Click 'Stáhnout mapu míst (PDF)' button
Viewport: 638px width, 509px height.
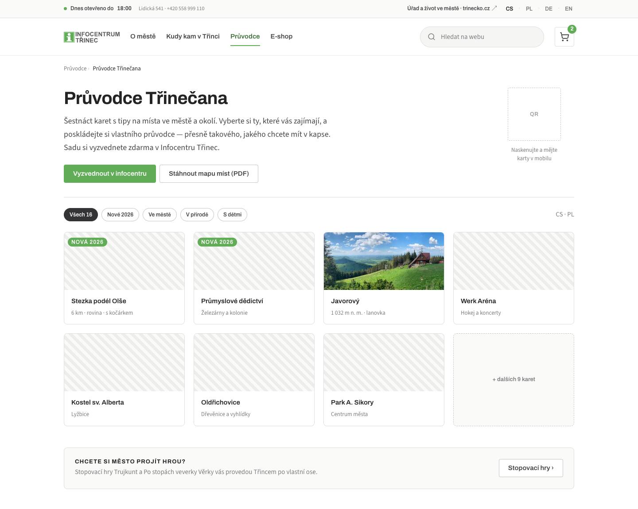209,174
